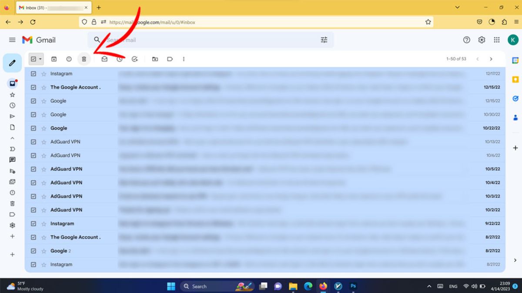Show search options filter icon

click(x=324, y=40)
